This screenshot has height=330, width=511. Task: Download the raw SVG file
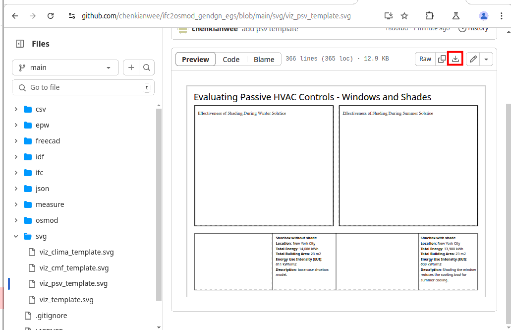point(455,59)
